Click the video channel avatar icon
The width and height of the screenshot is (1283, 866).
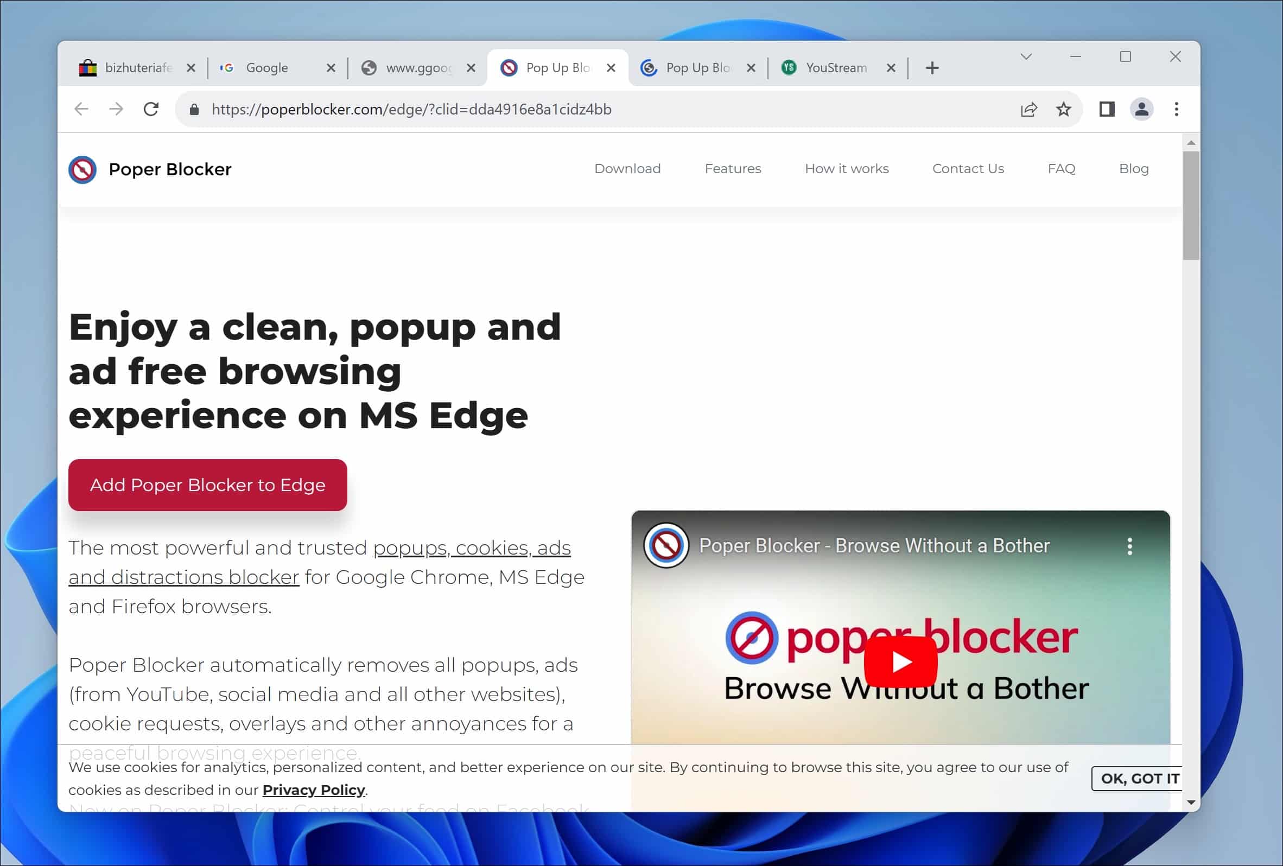[666, 545]
